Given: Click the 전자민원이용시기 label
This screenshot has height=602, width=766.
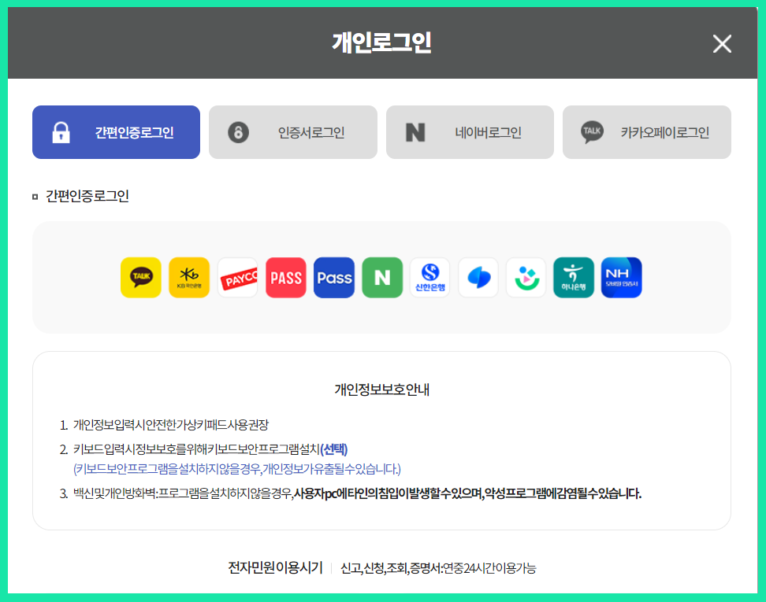Looking at the screenshot, I should point(275,567).
